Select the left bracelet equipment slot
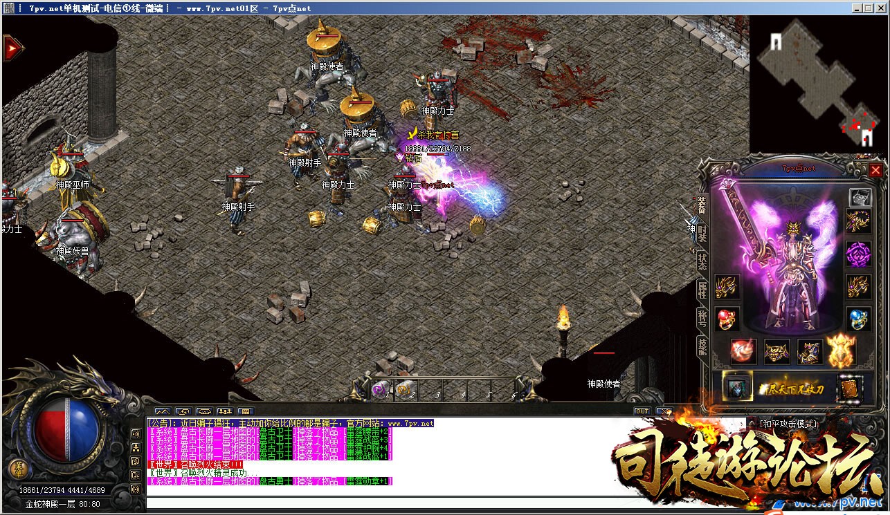The image size is (890, 515). (x=727, y=286)
